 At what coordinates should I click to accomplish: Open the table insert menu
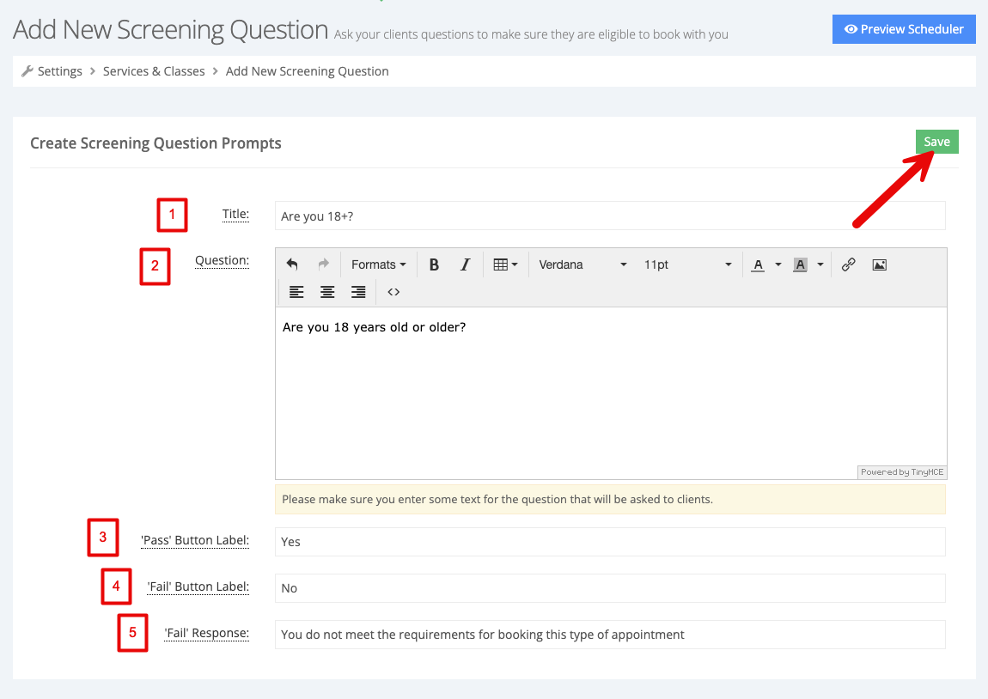click(x=505, y=264)
